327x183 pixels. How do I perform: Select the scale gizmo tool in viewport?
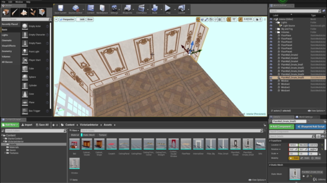pyautogui.click(x=206, y=19)
